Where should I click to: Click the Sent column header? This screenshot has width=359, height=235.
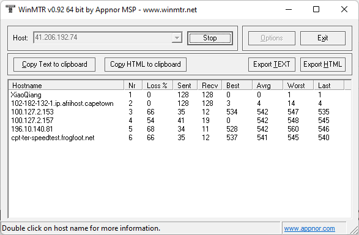click(x=185, y=86)
